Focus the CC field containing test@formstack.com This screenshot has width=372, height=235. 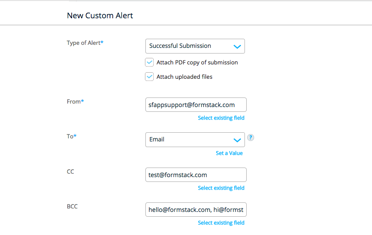click(196, 175)
